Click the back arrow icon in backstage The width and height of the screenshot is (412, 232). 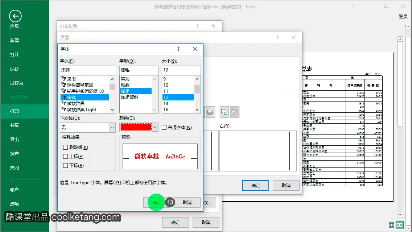click(x=15, y=16)
